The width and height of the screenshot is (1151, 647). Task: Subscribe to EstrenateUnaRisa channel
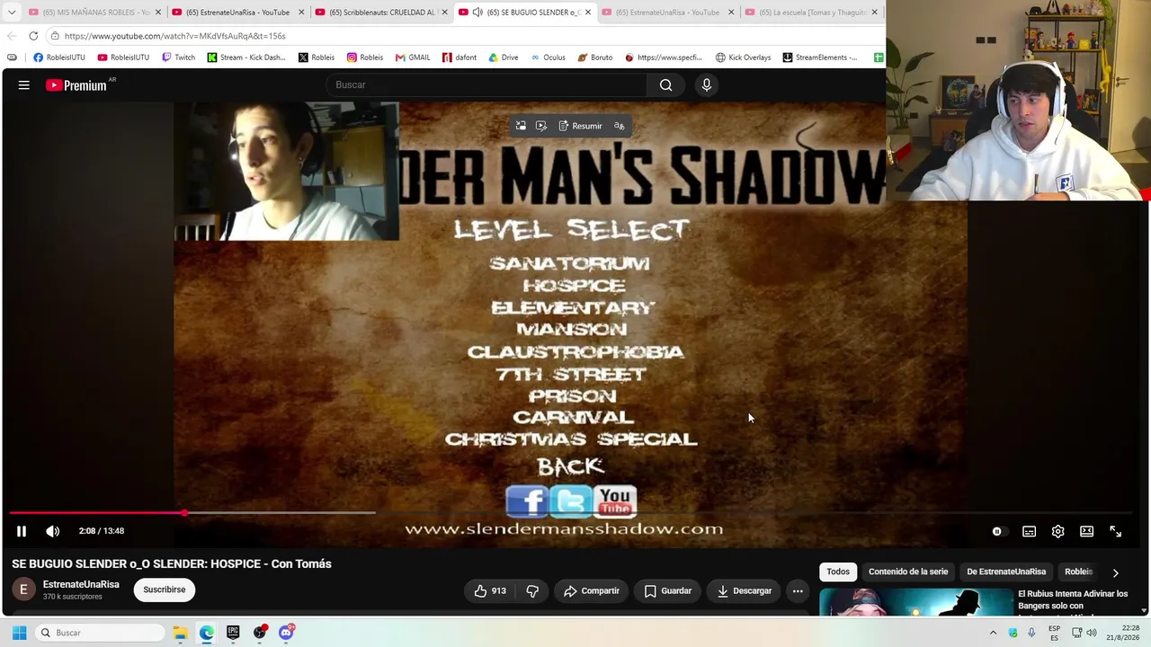point(164,589)
